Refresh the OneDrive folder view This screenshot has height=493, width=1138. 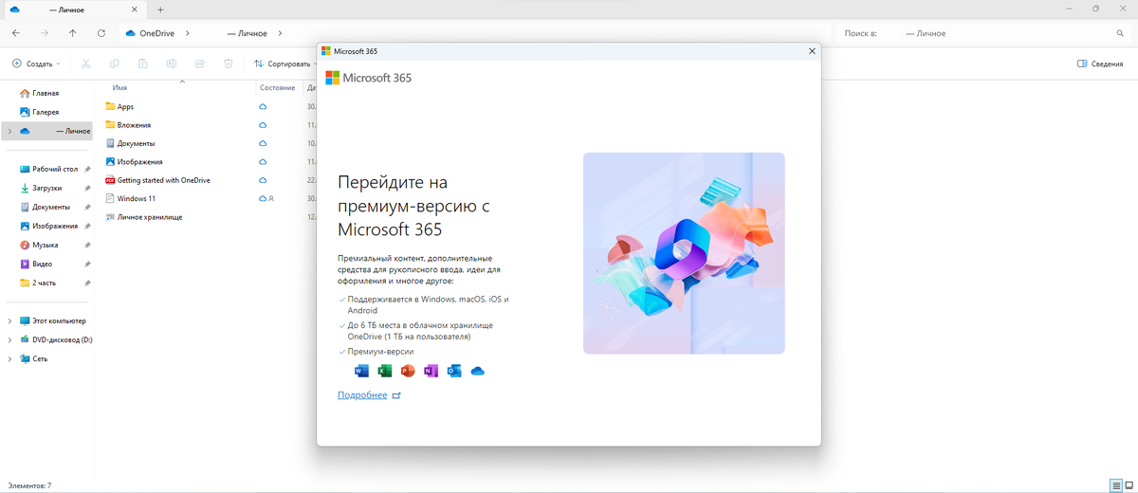pyautogui.click(x=101, y=33)
